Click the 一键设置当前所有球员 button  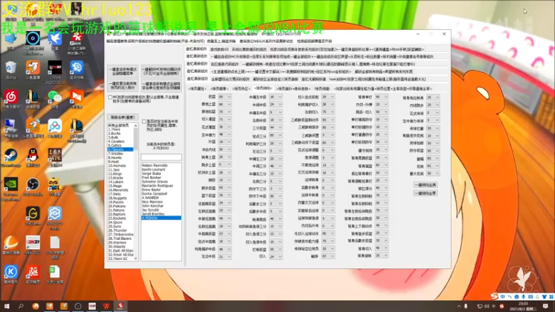coord(123,85)
